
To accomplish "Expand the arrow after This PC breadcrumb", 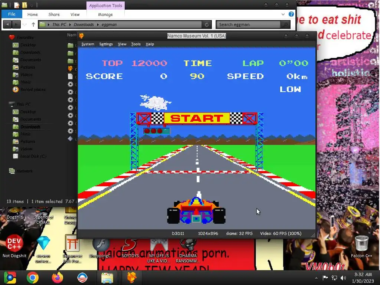I will [70, 24].
